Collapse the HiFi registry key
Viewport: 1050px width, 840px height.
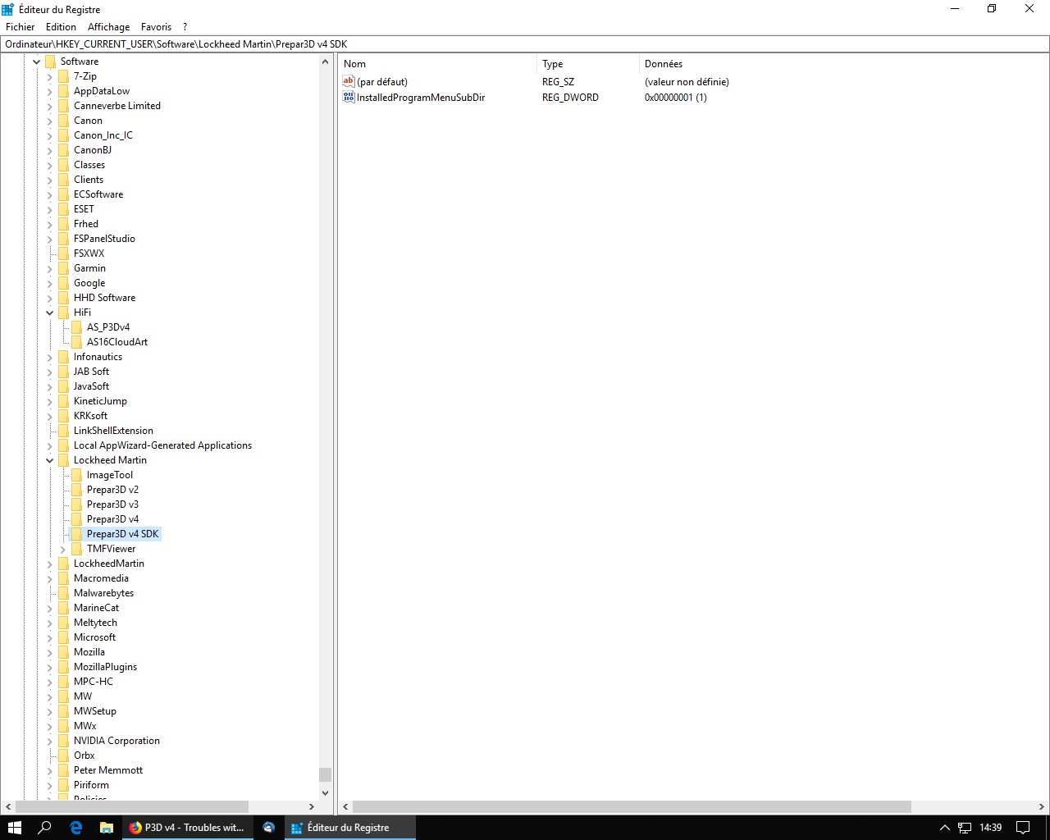click(x=50, y=313)
